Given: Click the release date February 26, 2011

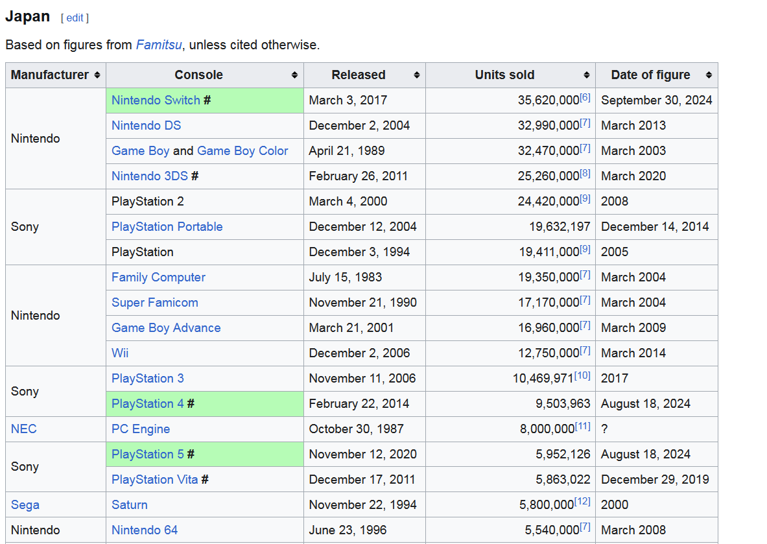Looking at the screenshot, I should [x=359, y=176].
